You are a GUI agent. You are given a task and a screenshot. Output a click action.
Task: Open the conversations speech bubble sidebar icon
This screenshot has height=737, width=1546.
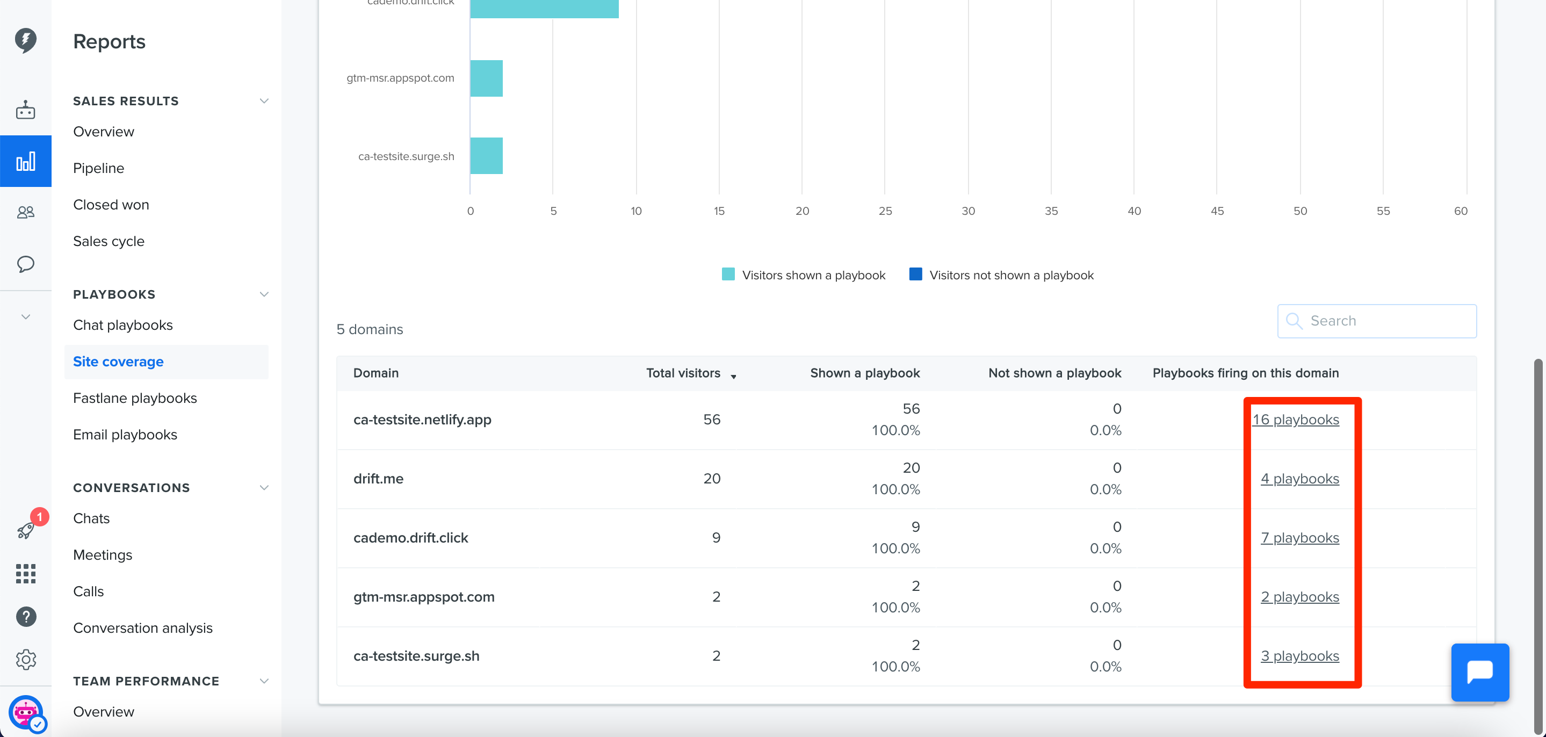point(26,264)
